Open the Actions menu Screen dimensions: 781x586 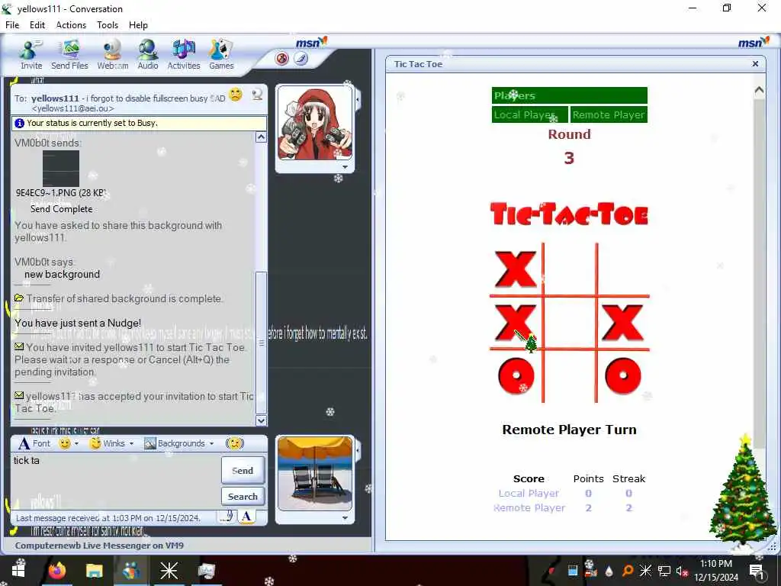tap(71, 25)
